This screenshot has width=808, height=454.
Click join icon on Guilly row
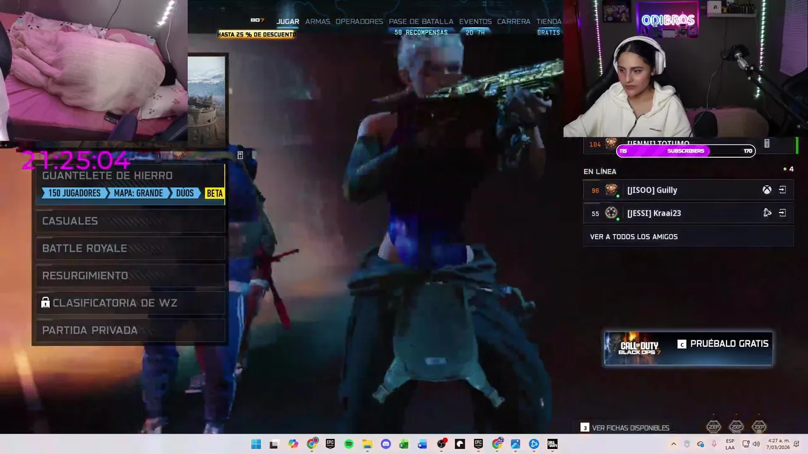point(782,190)
